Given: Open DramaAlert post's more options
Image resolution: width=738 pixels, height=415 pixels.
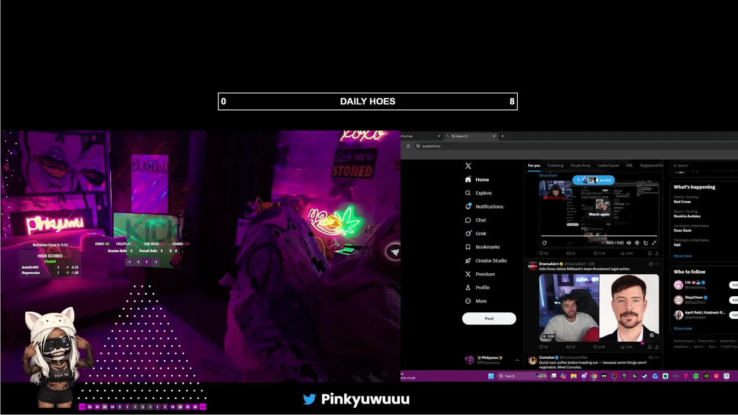Looking at the screenshot, I should click(x=657, y=264).
